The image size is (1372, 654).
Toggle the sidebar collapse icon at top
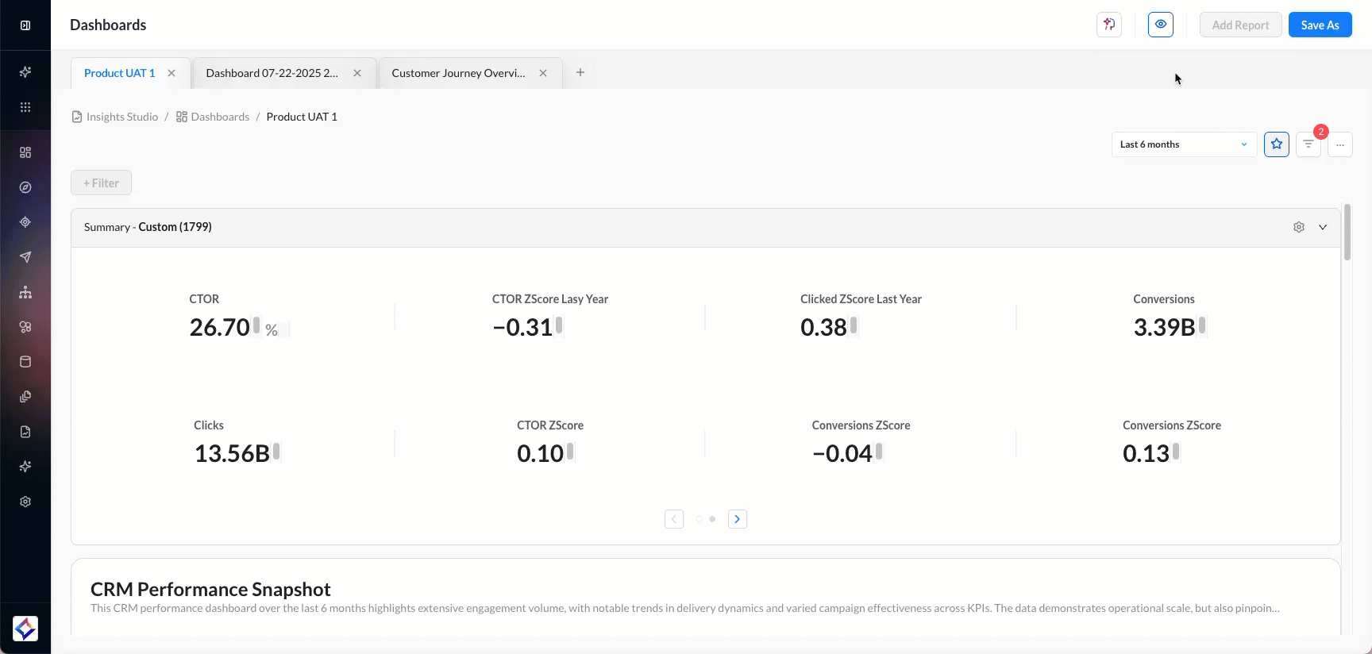(x=25, y=25)
